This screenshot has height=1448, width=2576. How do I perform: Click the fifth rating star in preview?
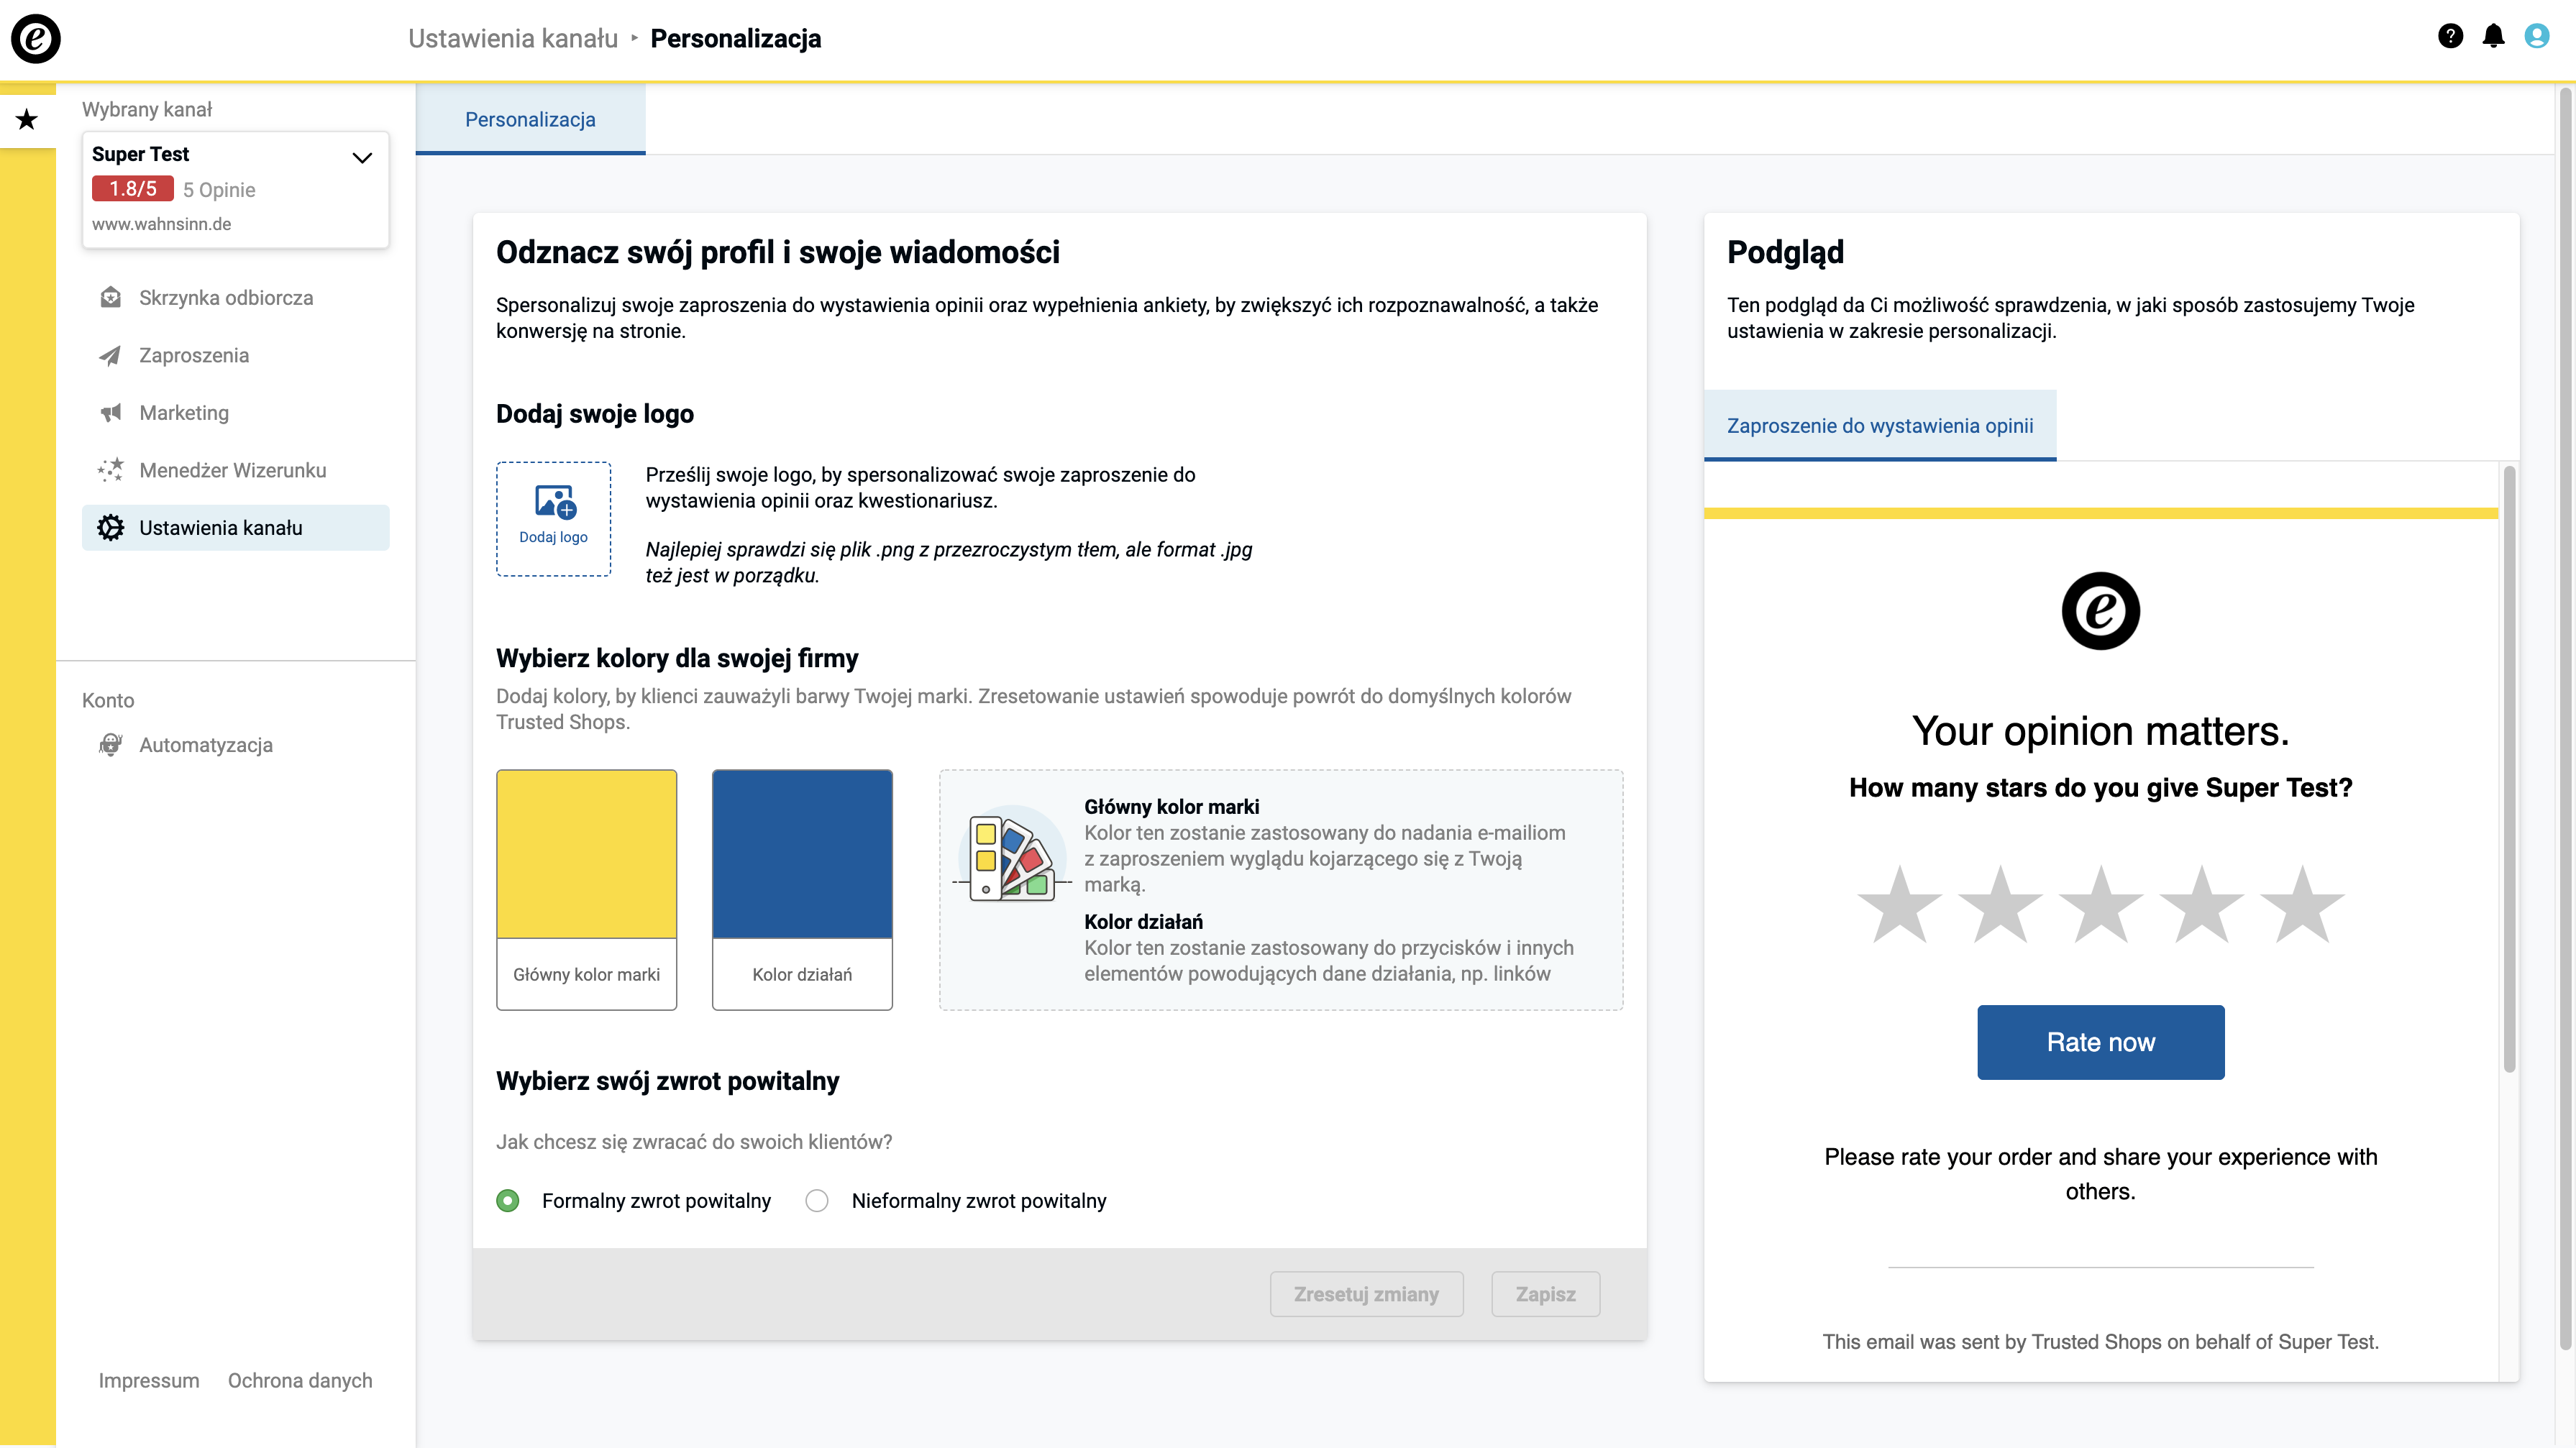(x=2302, y=905)
